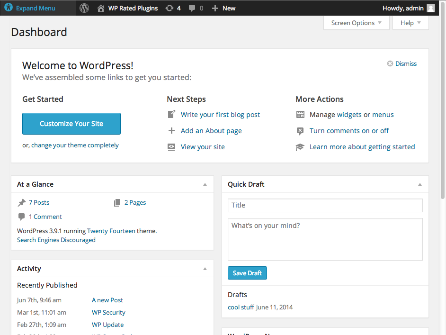Click the plus icon beside Add an About page
Image resolution: width=446 pixels, height=335 pixels.
click(171, 131)
